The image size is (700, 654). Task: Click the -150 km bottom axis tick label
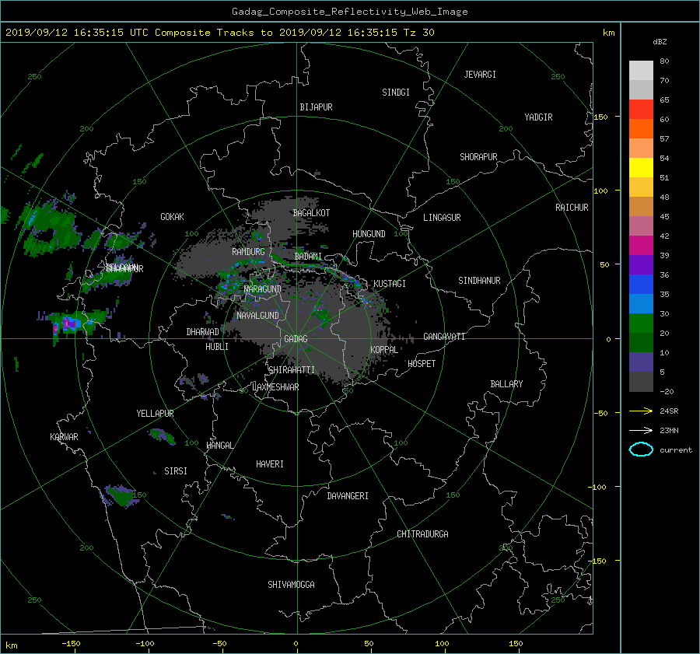[71, 644]
